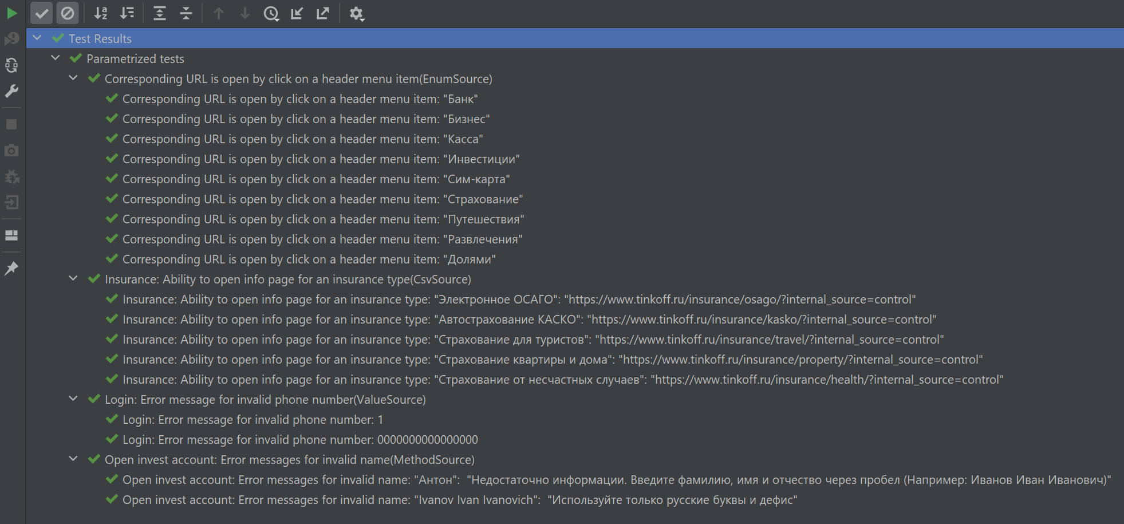Select header menu item test "Инвестиции"
The image size is (1124, 524).
pyautogui.click(x=321, y=159)
